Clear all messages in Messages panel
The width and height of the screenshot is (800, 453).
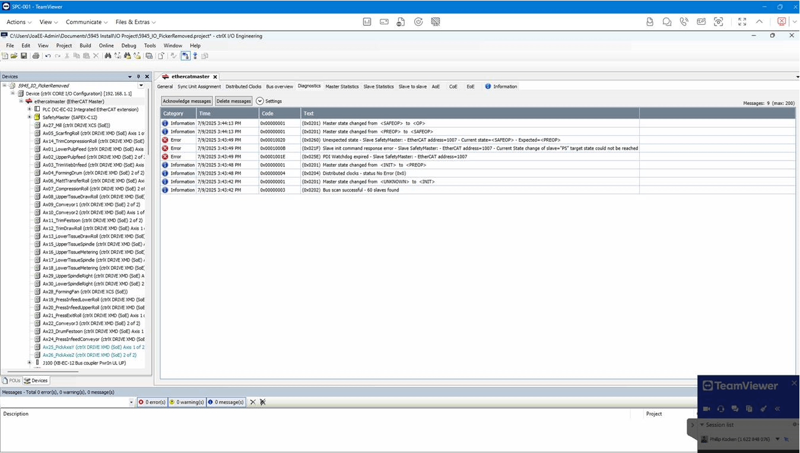pos(252,402)
